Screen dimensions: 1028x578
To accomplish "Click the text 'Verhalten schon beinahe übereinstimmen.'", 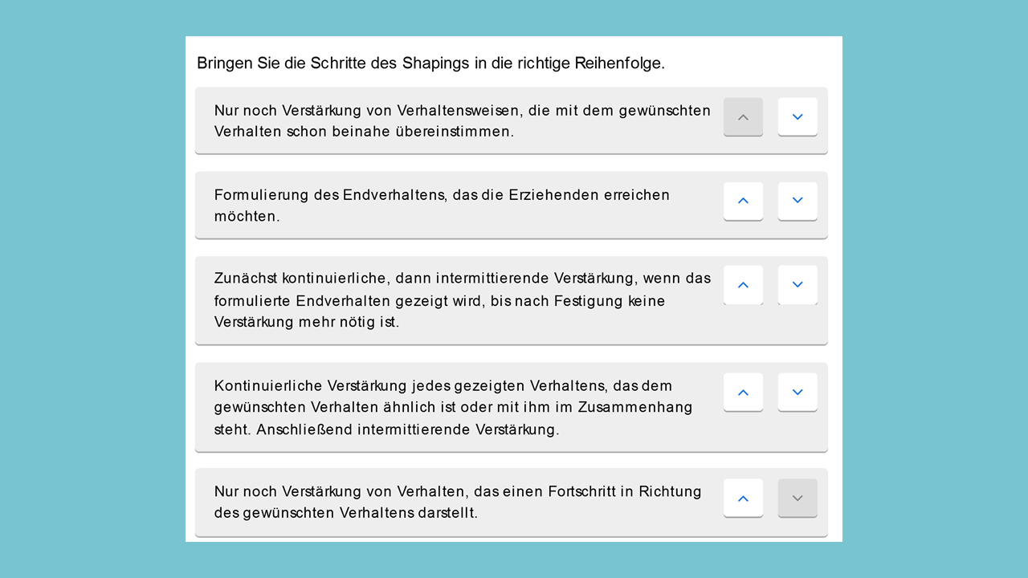I will (x=364, y=132).
